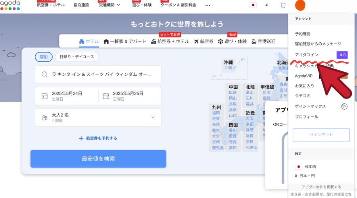
Task: Open the 交通機関 header dropdown
Action: tap(109, 5)
